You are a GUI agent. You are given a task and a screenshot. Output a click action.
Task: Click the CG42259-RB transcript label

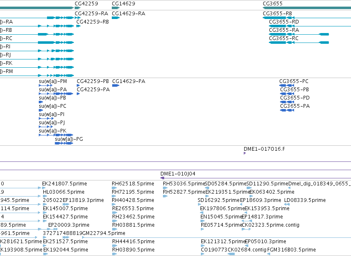[92, 22]
